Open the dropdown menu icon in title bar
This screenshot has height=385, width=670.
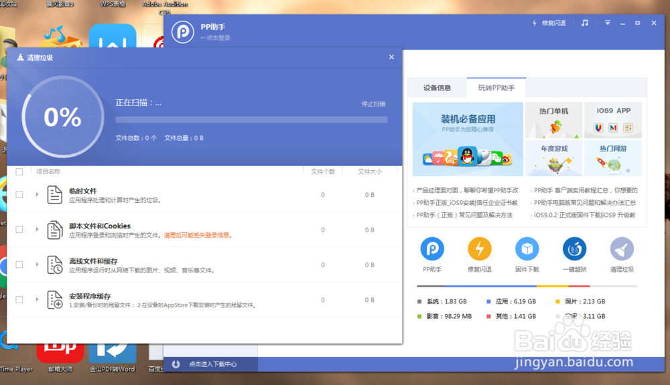[x=607, y=23]
